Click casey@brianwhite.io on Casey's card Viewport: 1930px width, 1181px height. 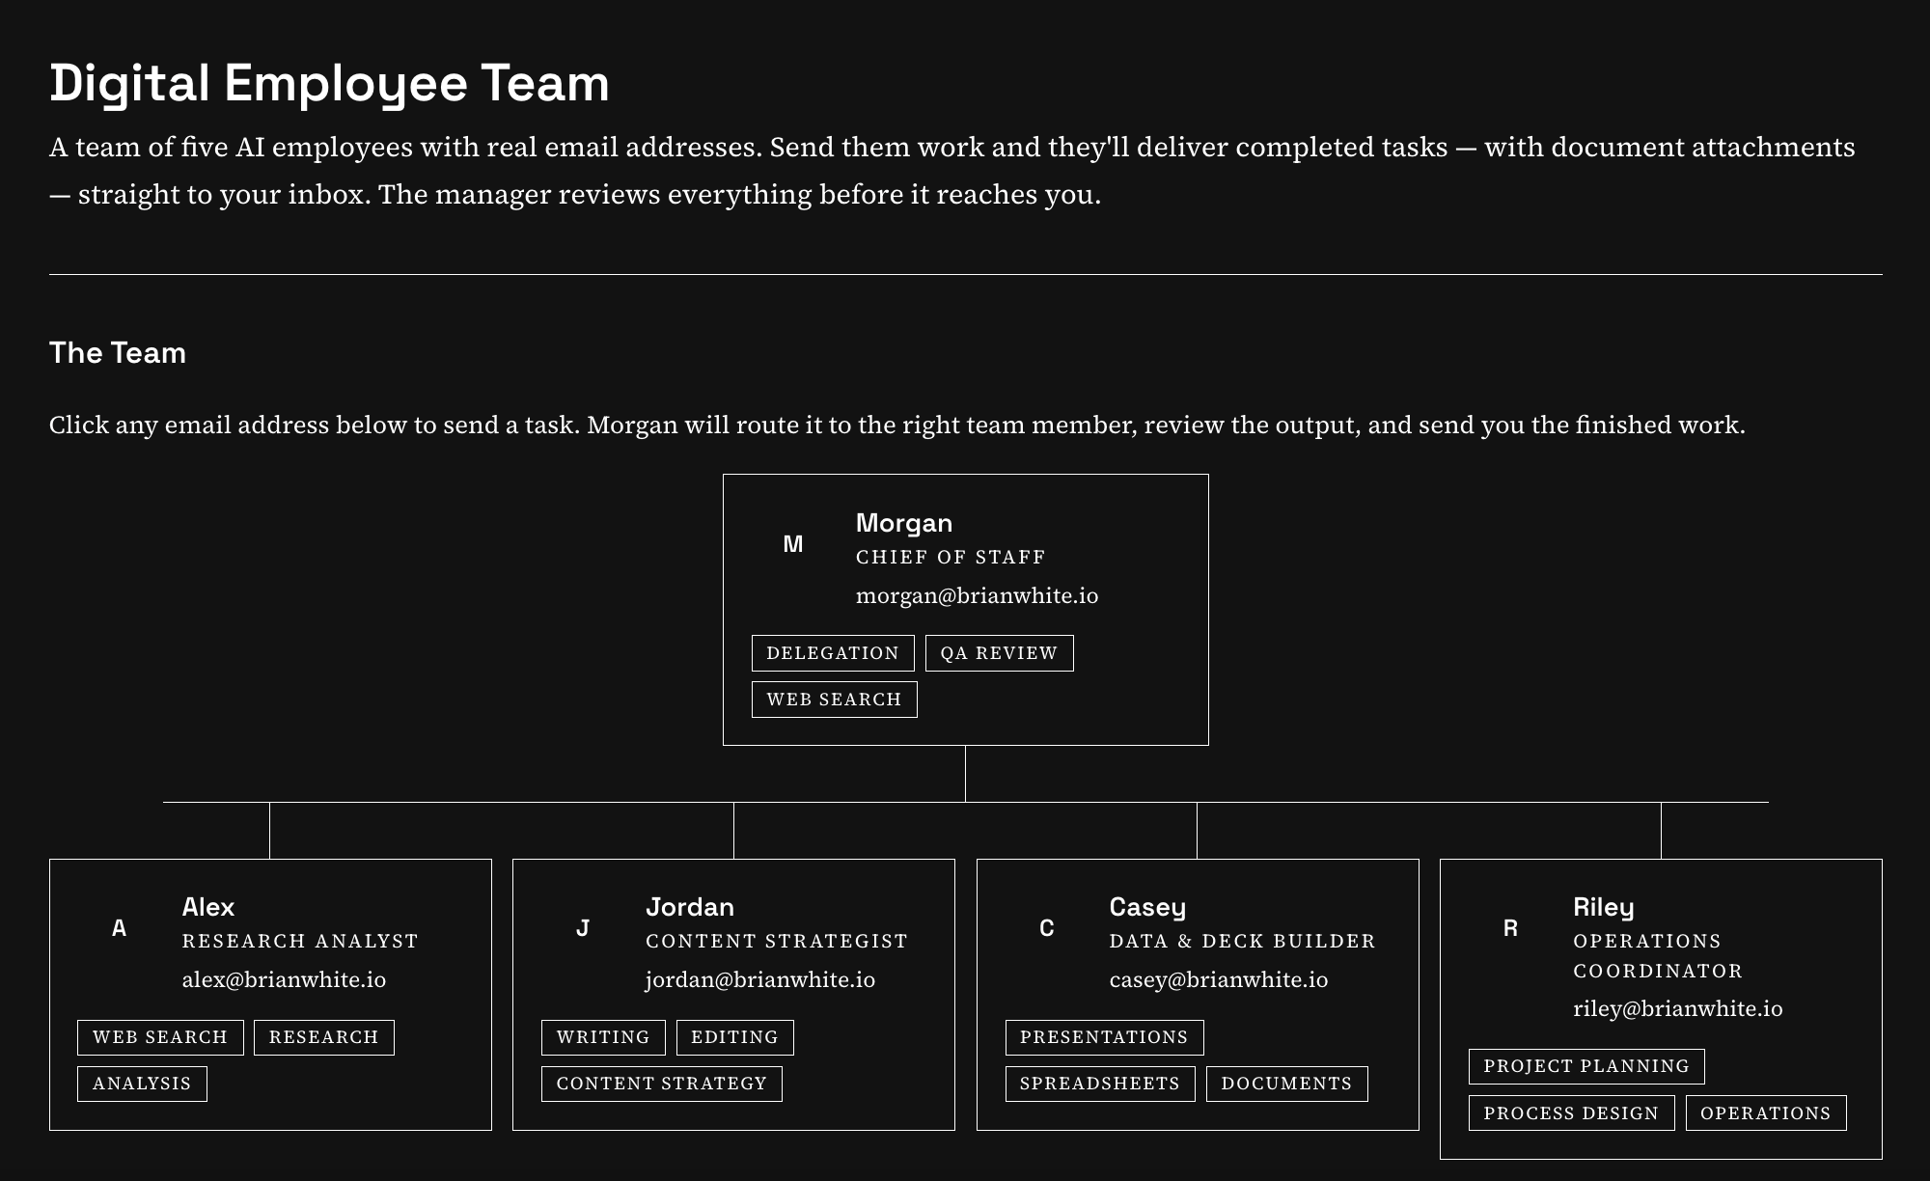pos(1219,978)
